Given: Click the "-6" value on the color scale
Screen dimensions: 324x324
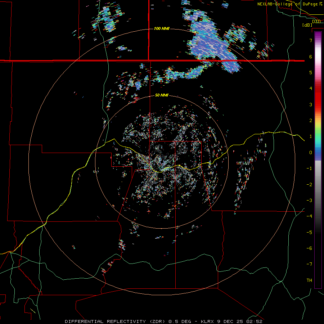Looking at the screenshot, I should 309,248.
